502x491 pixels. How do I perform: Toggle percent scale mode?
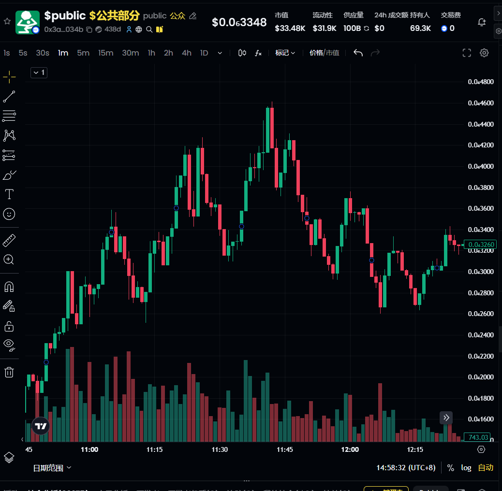[x=450, y=468]
